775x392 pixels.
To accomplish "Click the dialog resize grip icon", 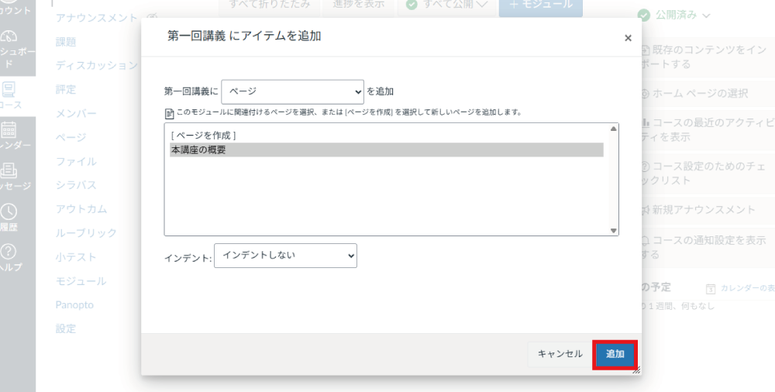I will (x=636, y=370).
